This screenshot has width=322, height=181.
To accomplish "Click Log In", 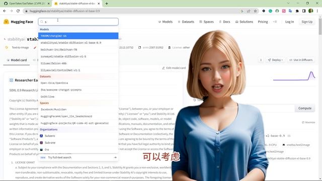I will [289, 22].
